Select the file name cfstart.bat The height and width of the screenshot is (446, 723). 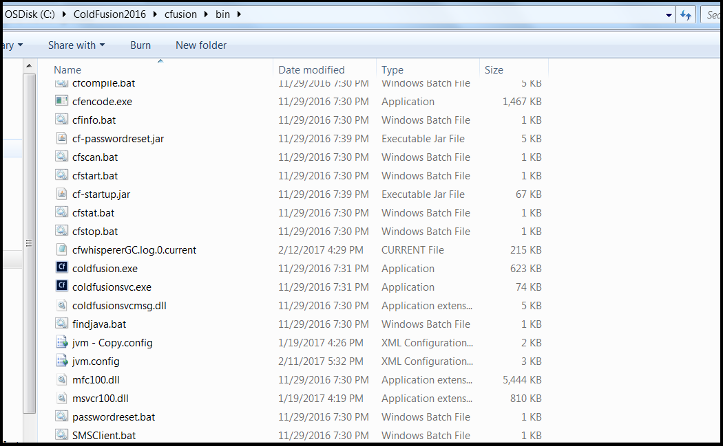95,176
